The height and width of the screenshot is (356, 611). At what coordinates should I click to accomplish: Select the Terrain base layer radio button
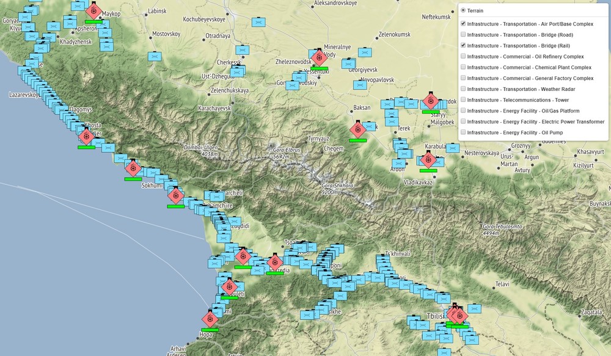pyautogui.click(x=463, y=10)
